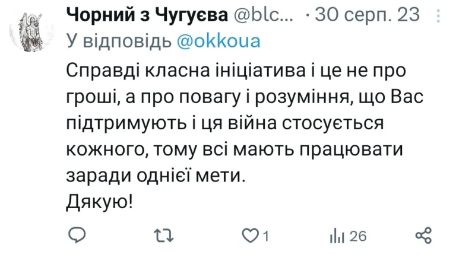The width and height of the screenshot is (456, 255).
Task: Click the У відповідь reply label
Action: [x=120, y=42]
